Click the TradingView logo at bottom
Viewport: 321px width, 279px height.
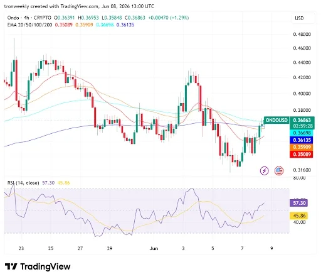coord(38,266)
